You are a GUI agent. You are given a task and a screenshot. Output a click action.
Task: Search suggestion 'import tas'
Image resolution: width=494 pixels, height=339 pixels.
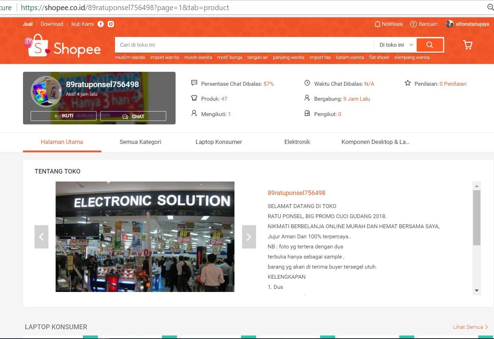coord(320,57)
